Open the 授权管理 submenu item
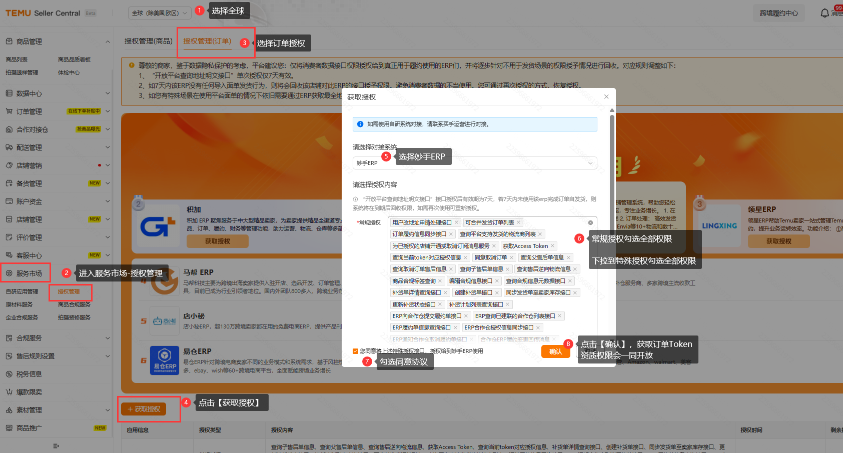The width and height of the screenshot is (843, 453). (69, 291)
